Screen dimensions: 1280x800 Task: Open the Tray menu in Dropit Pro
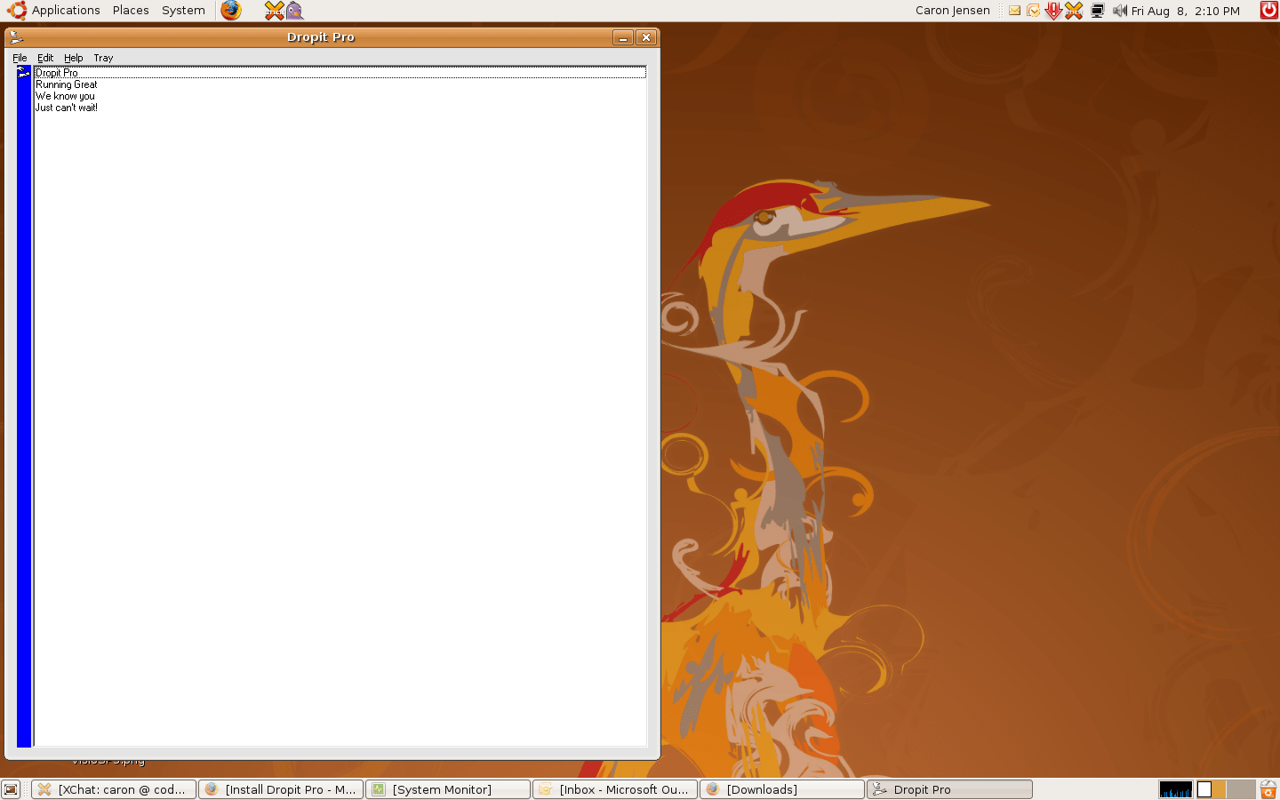tap(103, 58)
